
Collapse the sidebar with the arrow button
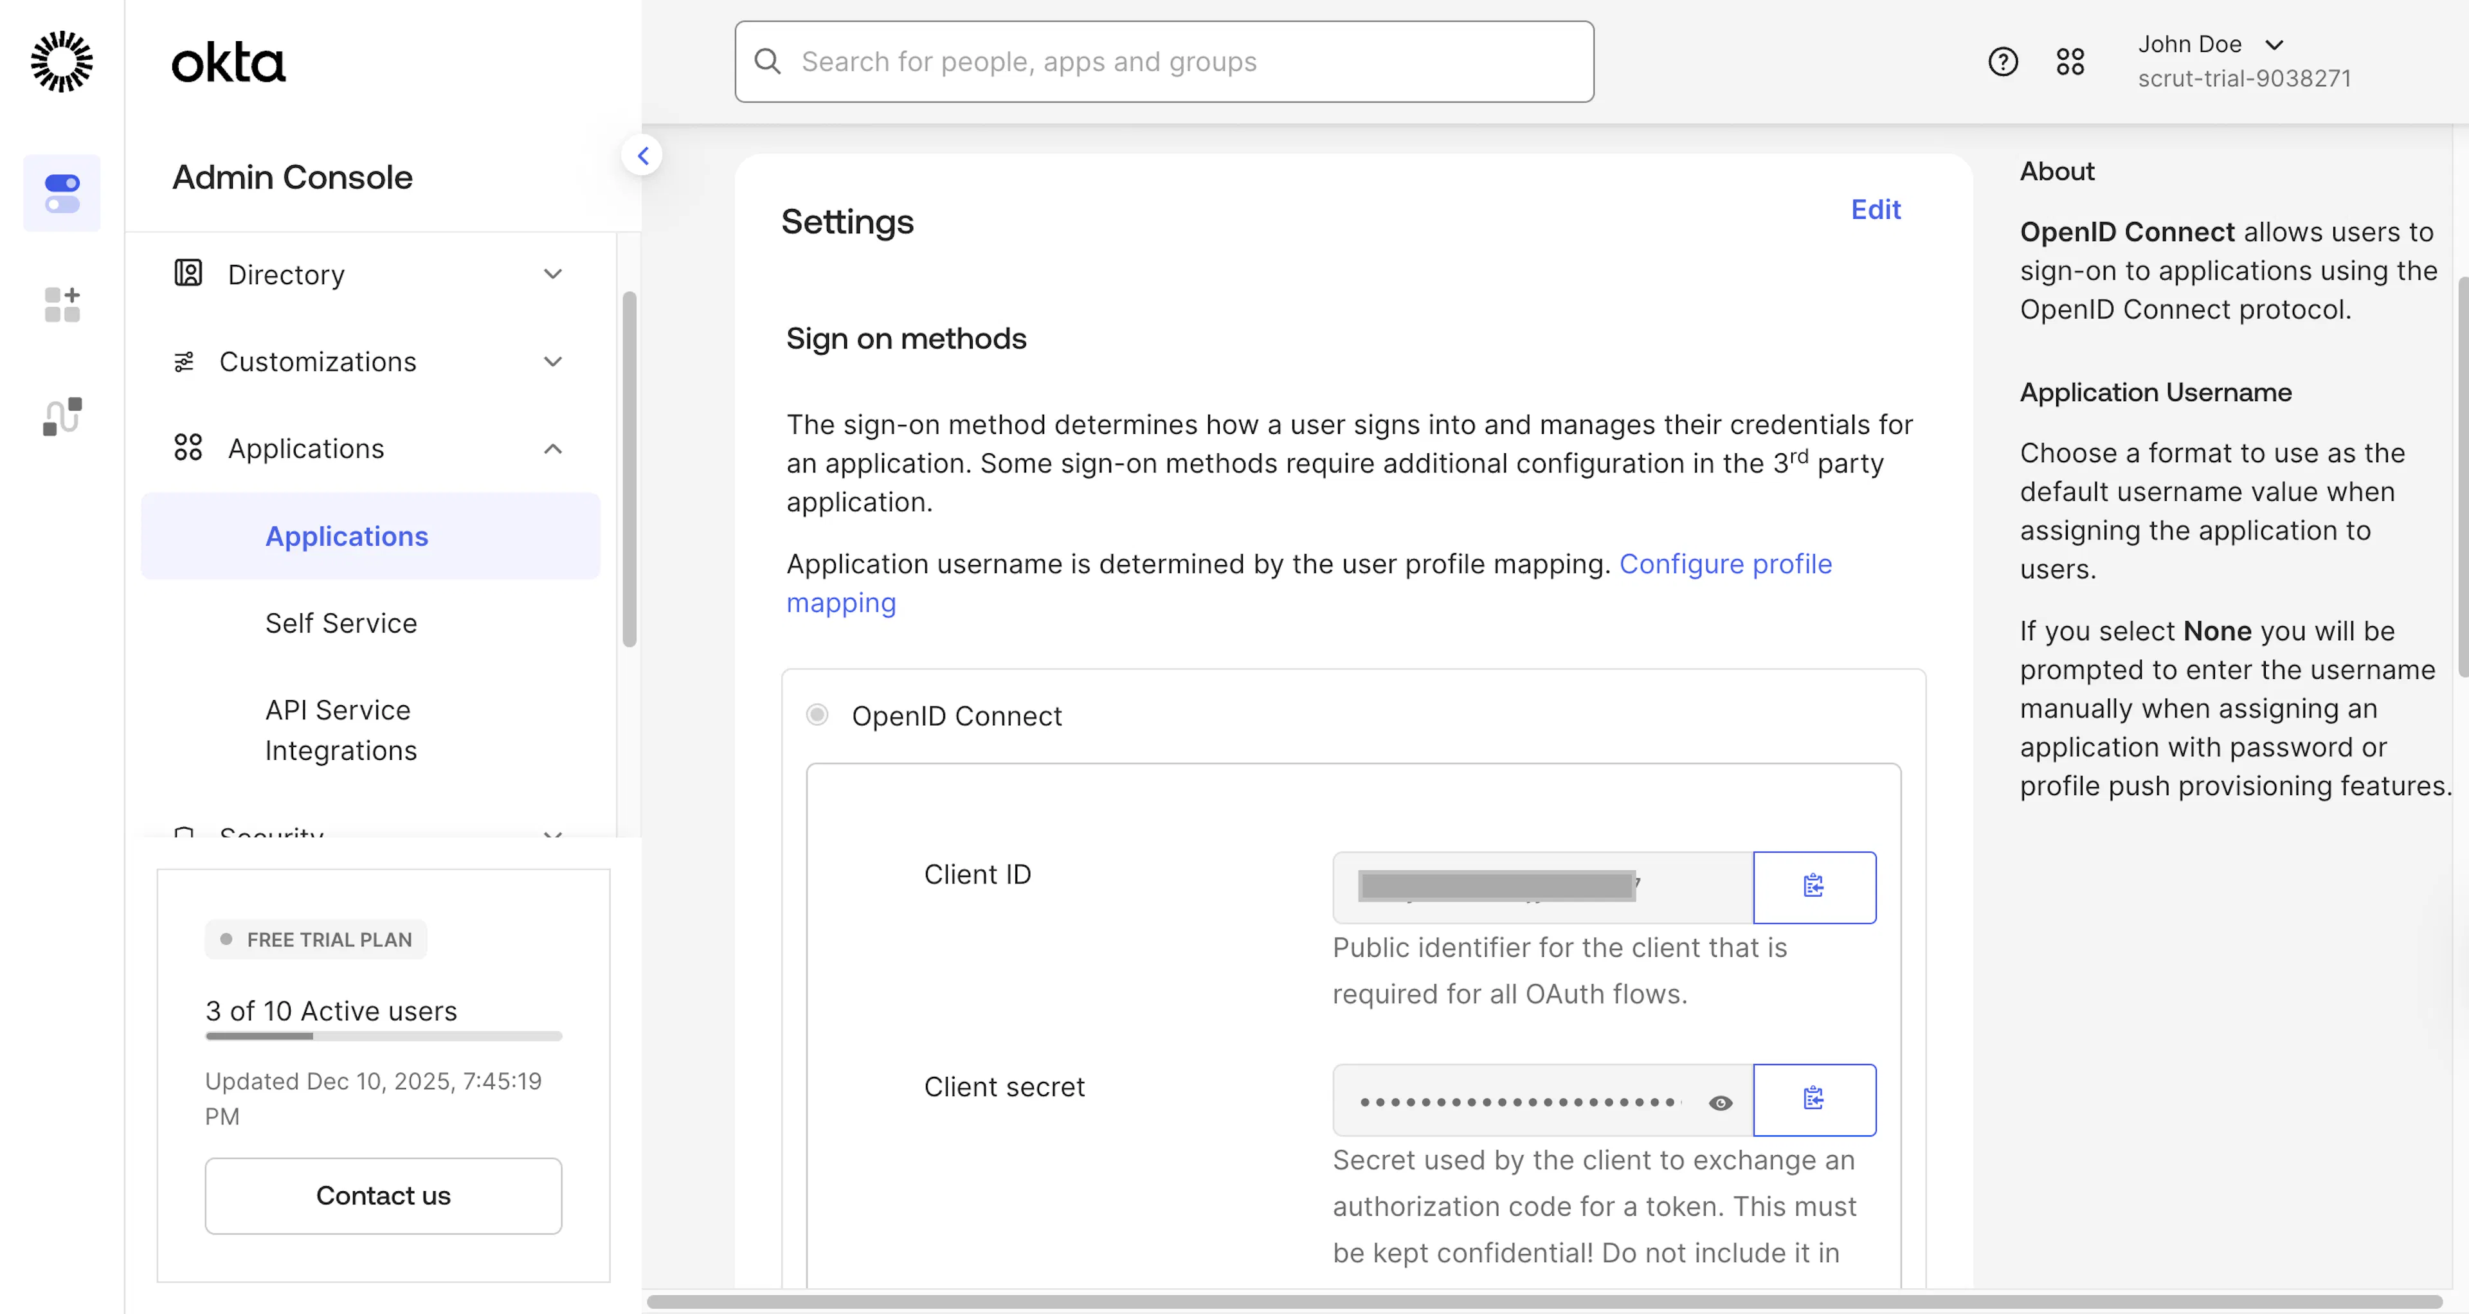pyautogui.click(x=642, y=156)
